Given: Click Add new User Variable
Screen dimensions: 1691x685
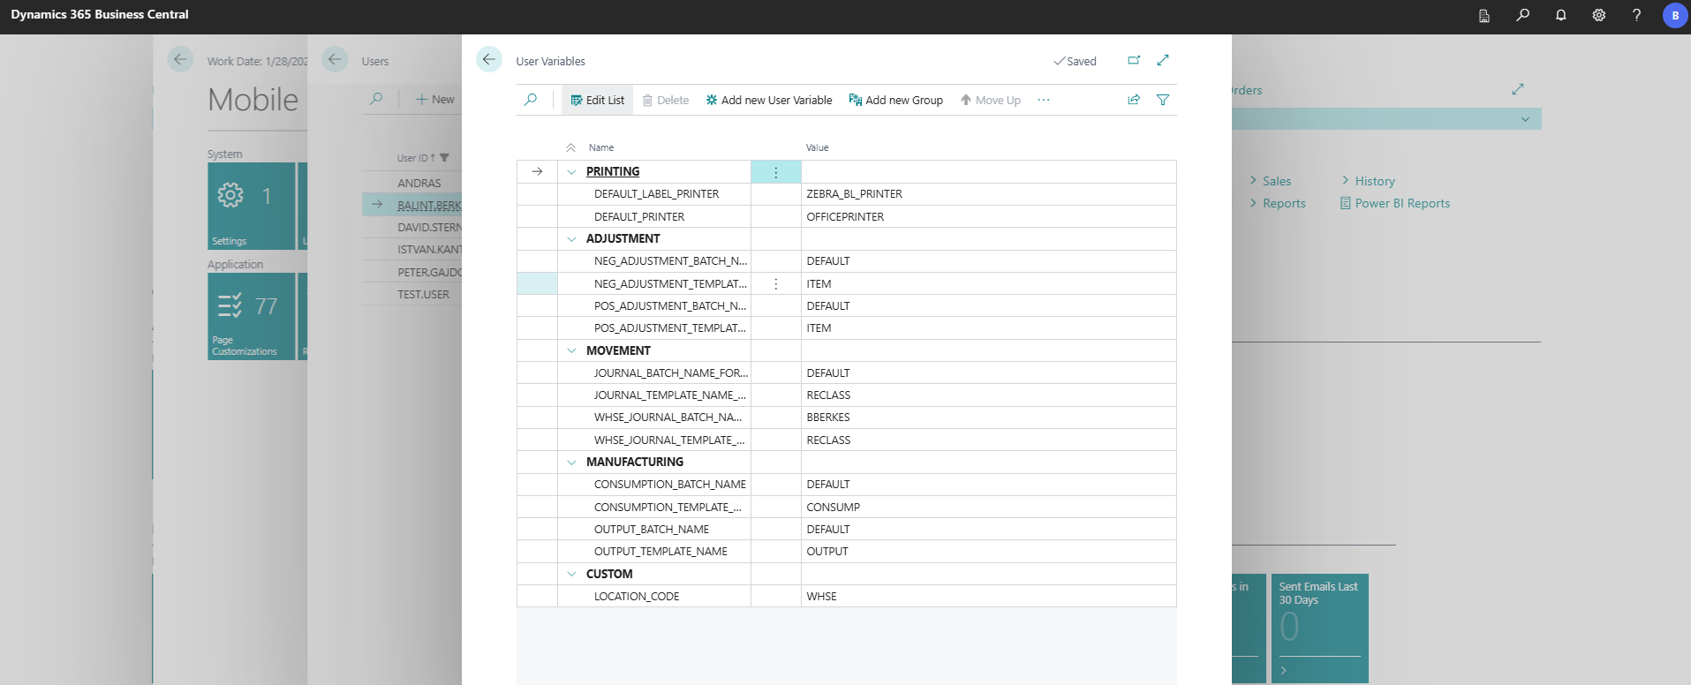Looking at the screenshot, I should click(768, 100).
